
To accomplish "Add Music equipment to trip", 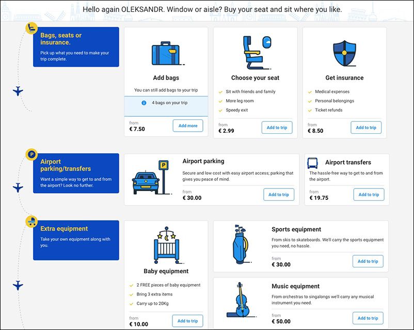I will 368,318.
